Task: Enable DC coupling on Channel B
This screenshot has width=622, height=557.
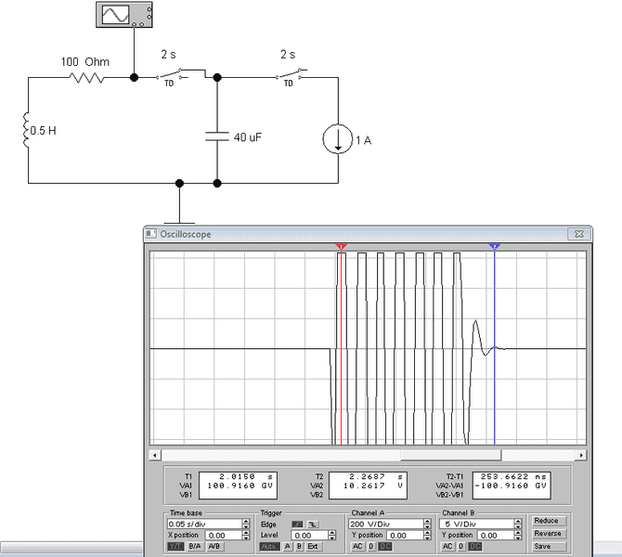Action: pos(475,547)
